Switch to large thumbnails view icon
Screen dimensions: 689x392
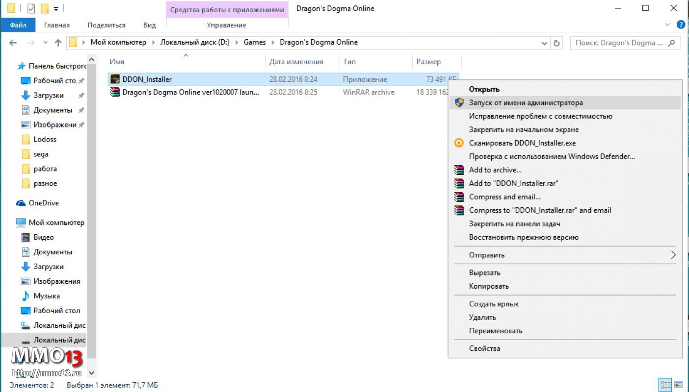[x=679, y=385]
